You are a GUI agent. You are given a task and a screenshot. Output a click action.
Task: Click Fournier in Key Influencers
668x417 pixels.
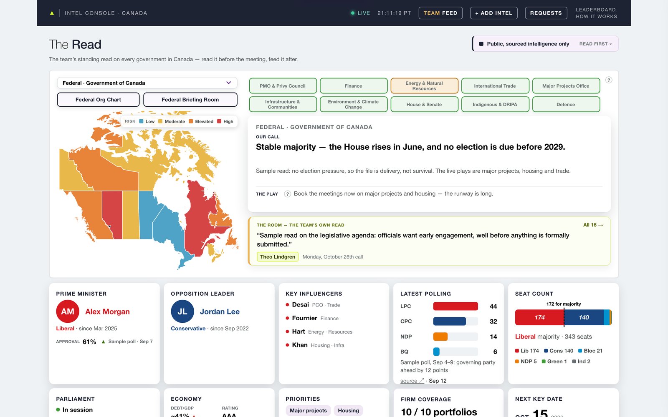(x=305, y=318)
